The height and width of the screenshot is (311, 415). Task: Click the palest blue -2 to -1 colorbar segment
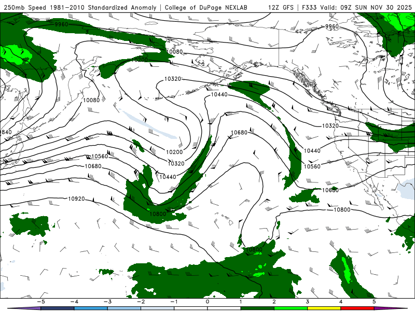click(x=158, y=308)
